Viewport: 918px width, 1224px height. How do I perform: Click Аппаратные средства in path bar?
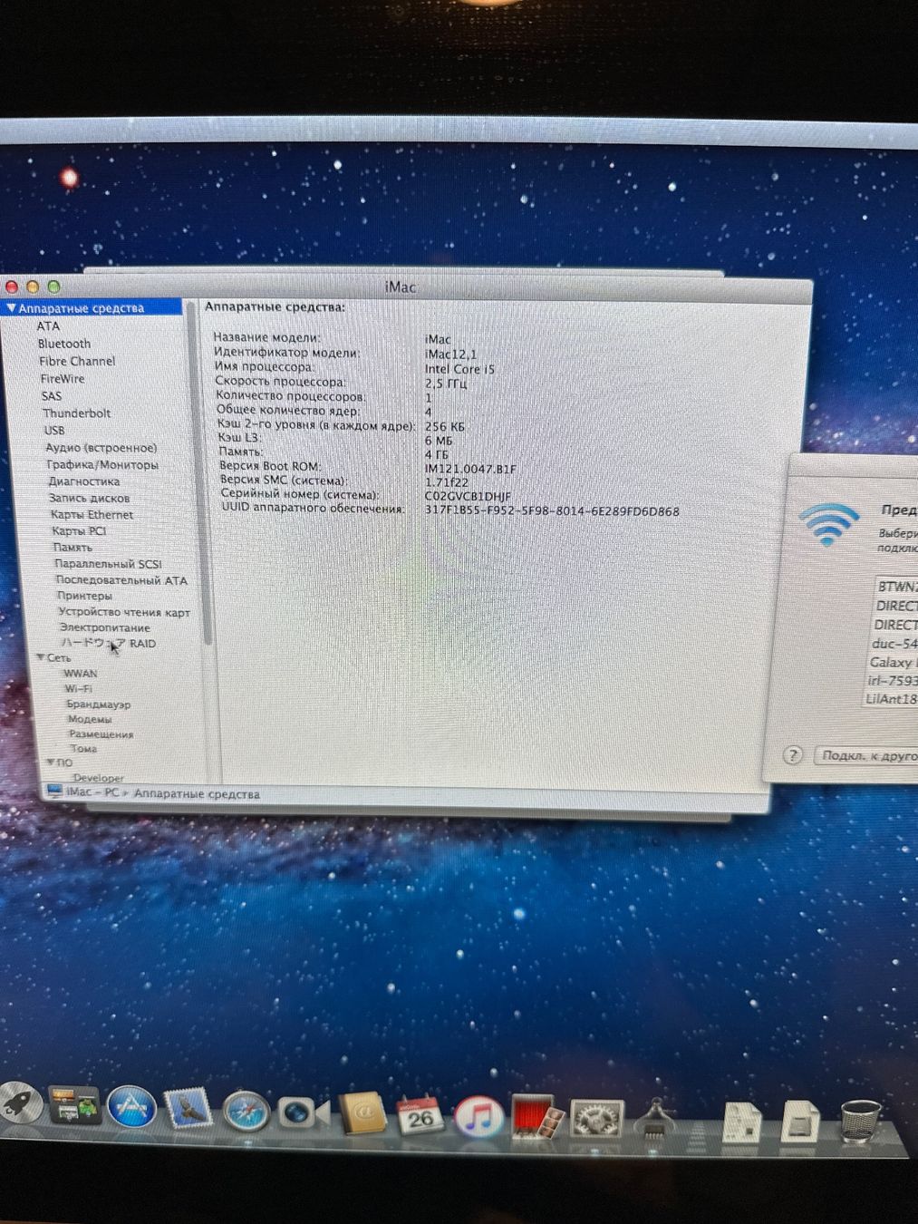(x=197, y=794)
